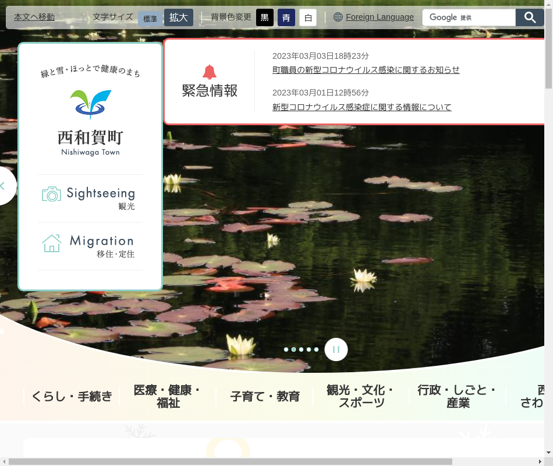The width and height of the screenshot is (553, 466).
Task: Click the Migration house icon
Action: point(52,243)
